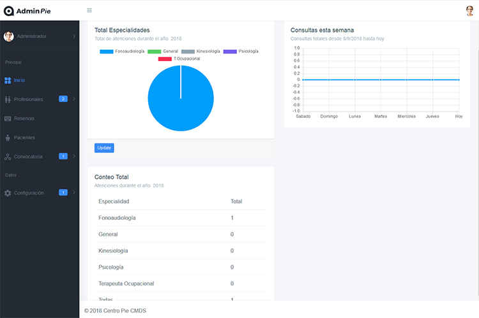Expand the Profesionales submenu arrow
The height and width of the screenshot is (318, 479).
[x=74, y=99]
